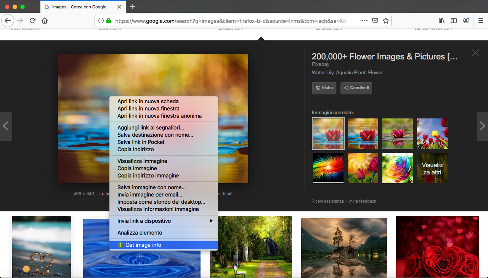The image size is (488, 278).
Task: Select 'Copia indirizzo' from the context menu
Action: coord(164,149)
